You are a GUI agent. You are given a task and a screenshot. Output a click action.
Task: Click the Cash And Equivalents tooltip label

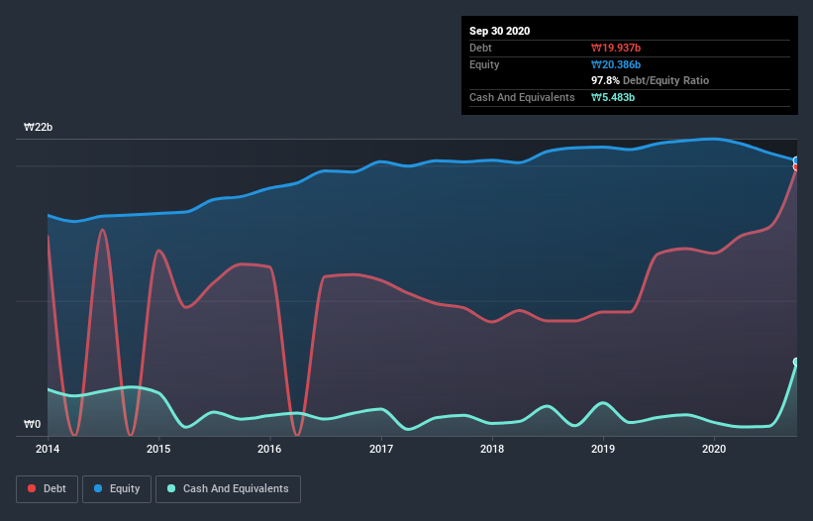point(522,97)
